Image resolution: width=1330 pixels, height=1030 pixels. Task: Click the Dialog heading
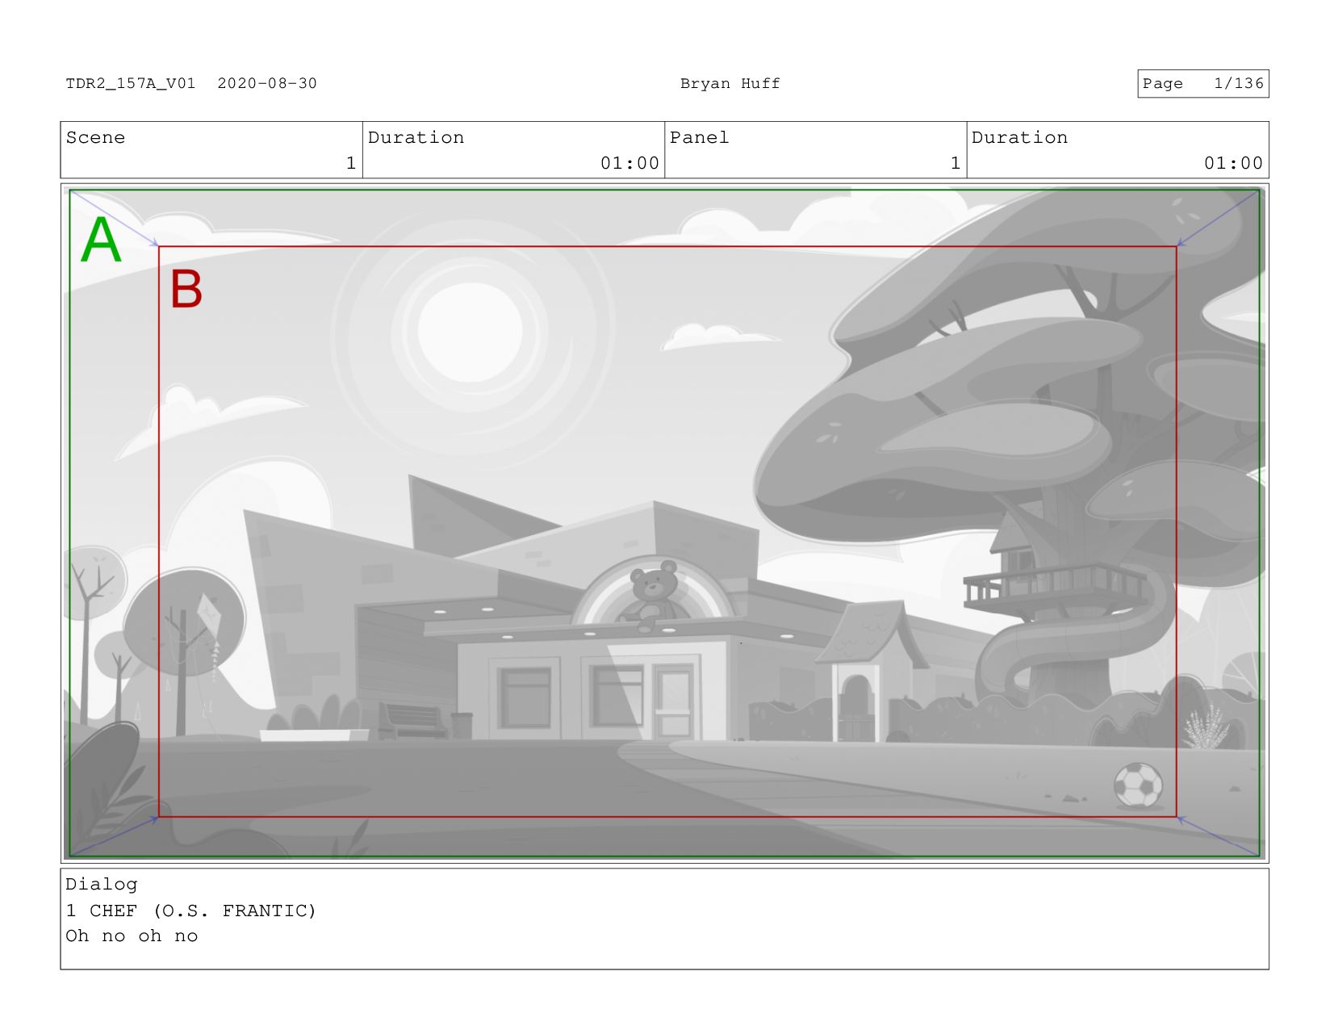102,885
